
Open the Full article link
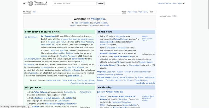(x=75, y=76)
